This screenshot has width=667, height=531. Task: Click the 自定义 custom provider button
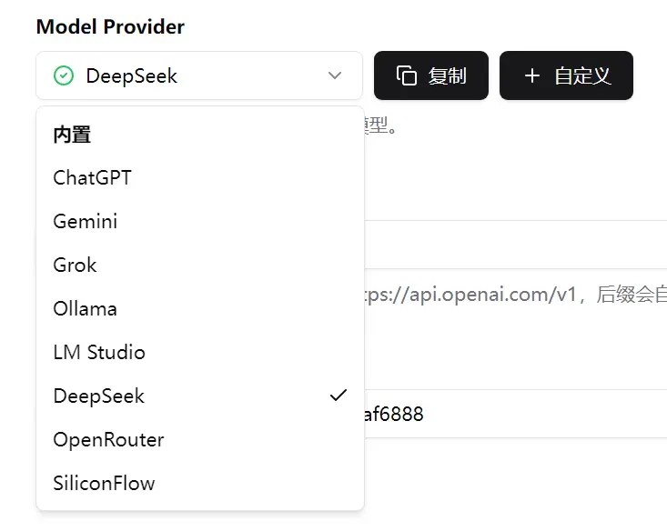pyautogui.click(x=566, y=75)
